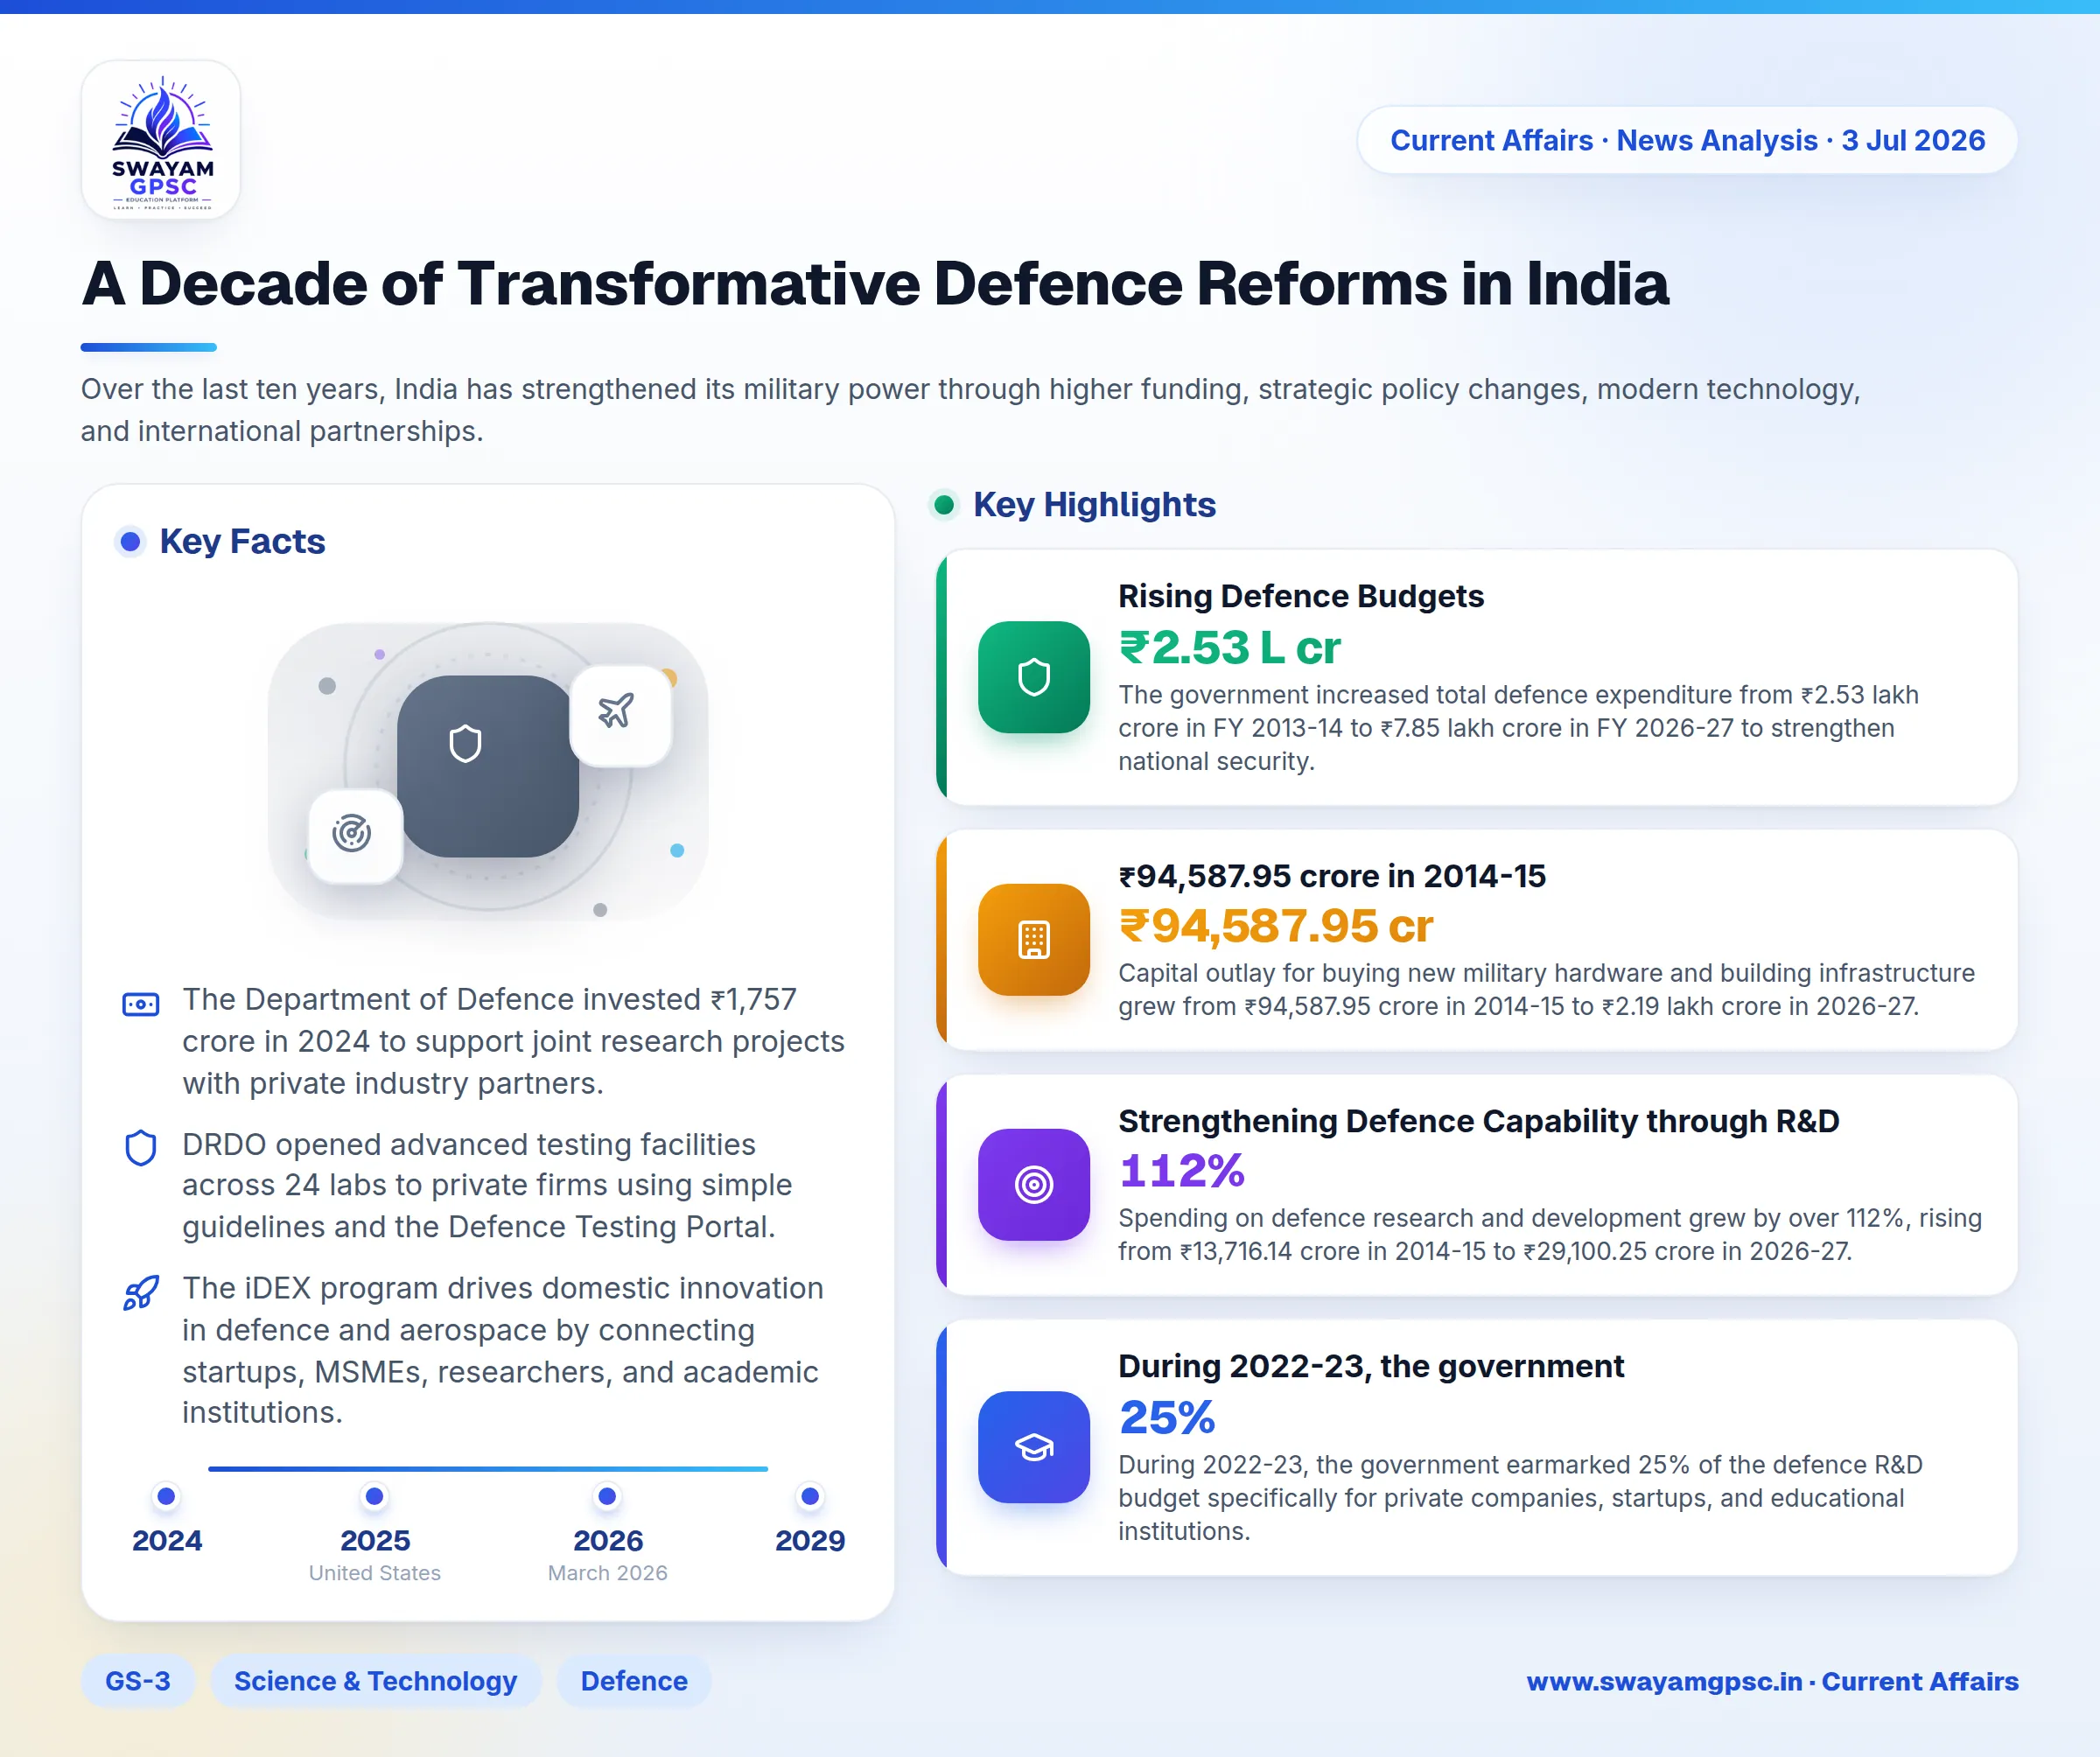Click the DRDO testing facilities fact text
This screenshot has width=2100, height=1757.
(487, 1185)
